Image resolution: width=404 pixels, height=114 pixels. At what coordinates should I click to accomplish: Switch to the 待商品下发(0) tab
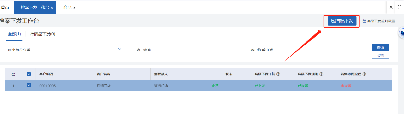(x=43, y=34)
